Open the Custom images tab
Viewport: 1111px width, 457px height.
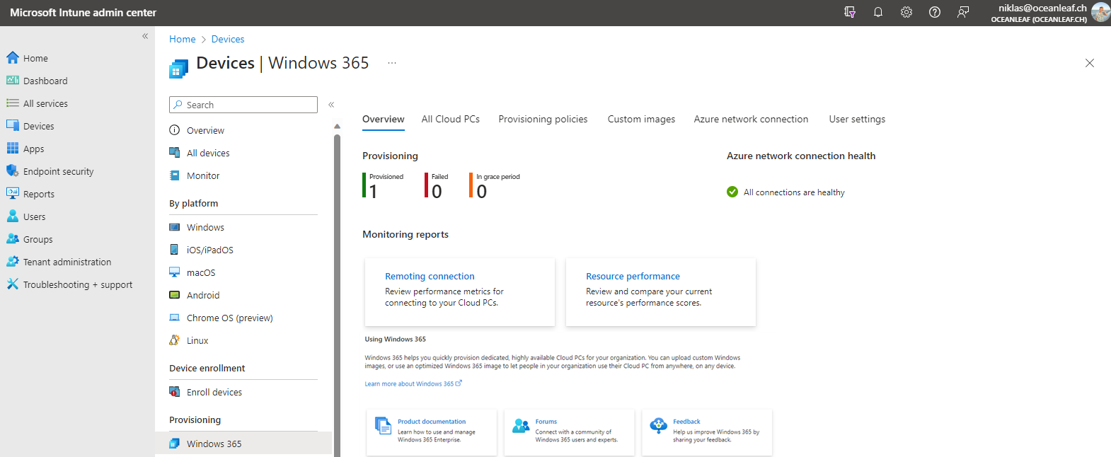641,119
